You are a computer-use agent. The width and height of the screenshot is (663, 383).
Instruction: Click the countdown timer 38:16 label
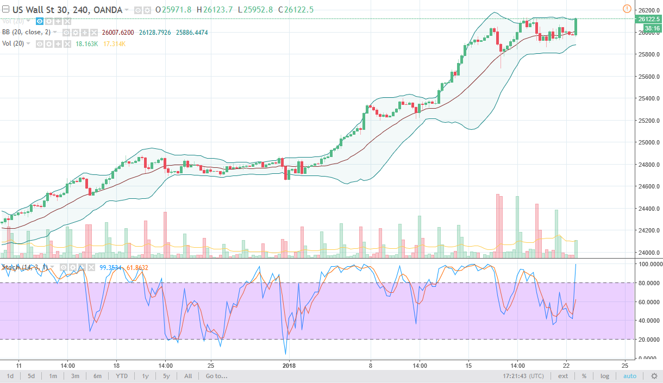pyautogui.click(x=652, y=27)
